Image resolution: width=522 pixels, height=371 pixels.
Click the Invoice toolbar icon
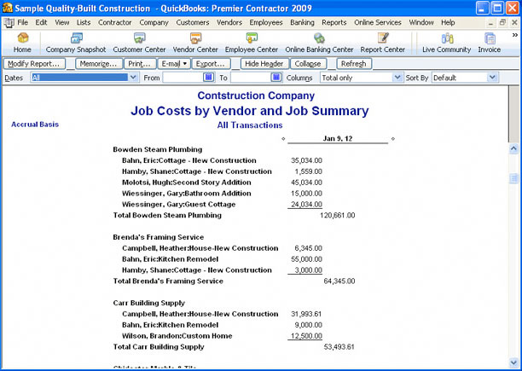point(490,43)
